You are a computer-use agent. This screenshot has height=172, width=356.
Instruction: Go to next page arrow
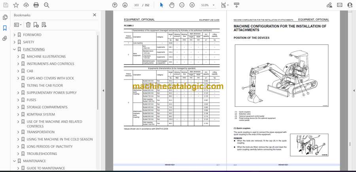(x=125, y=5)
